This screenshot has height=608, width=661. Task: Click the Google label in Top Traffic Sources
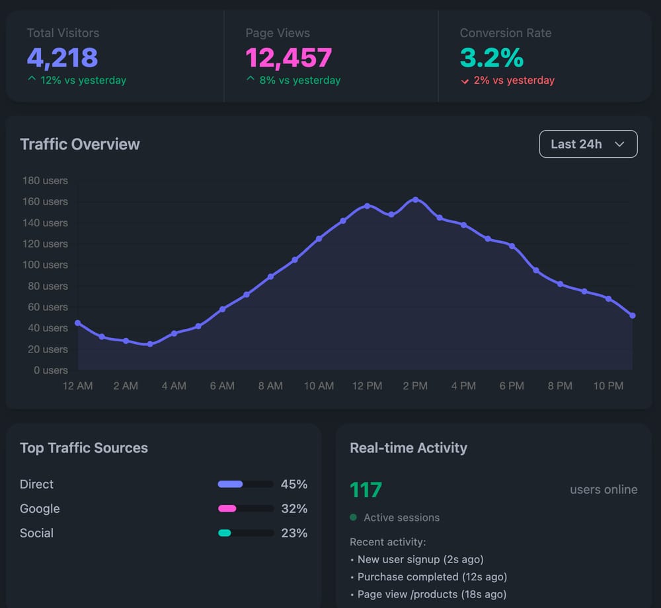coord(40,508)
